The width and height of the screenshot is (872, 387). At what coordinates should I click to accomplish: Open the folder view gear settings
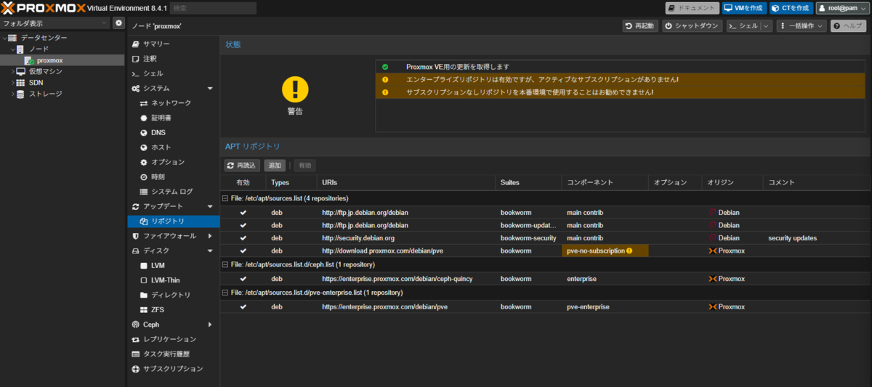point(118,23)
